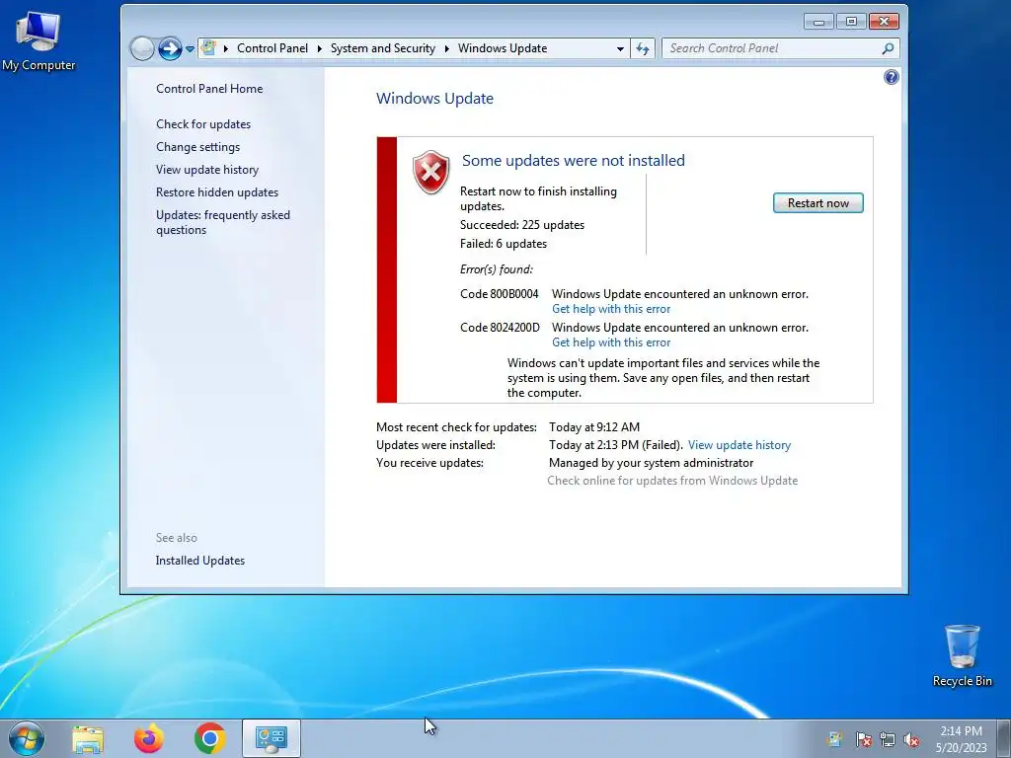Click the Restart now button
This screenshot has width=1011, height=758.
[x=817, y=203]
